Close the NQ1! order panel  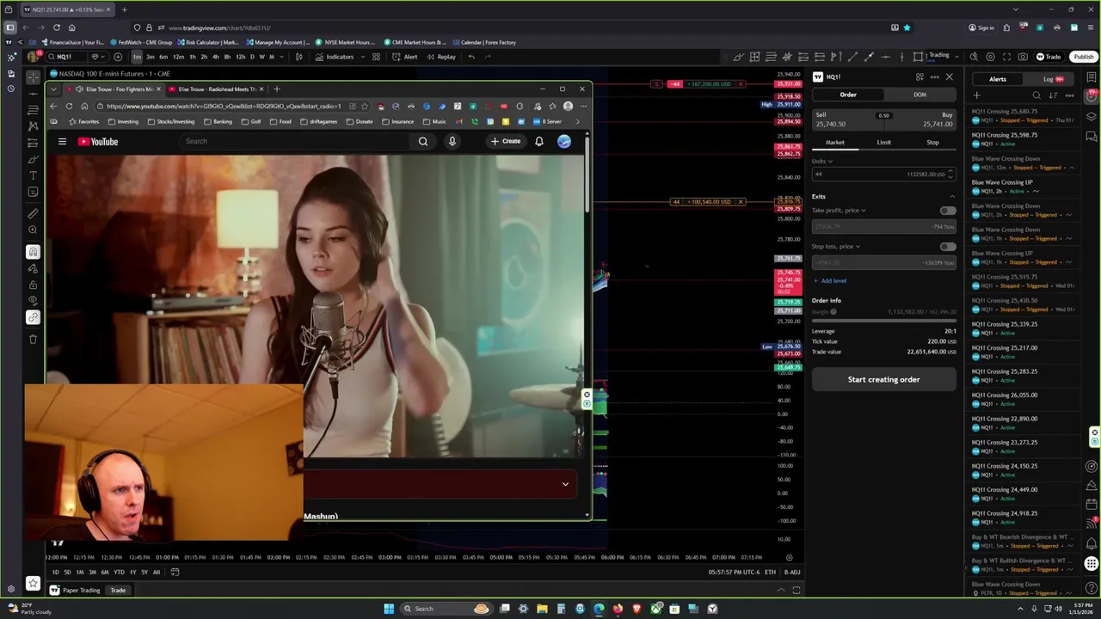pyautogui.click(x=949, y=77)
